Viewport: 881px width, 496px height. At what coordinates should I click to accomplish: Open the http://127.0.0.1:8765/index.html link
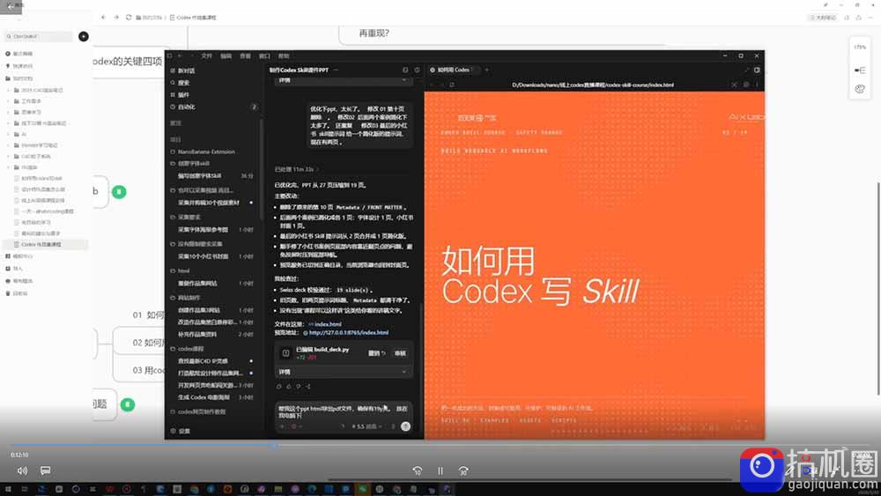coord(348,332)
